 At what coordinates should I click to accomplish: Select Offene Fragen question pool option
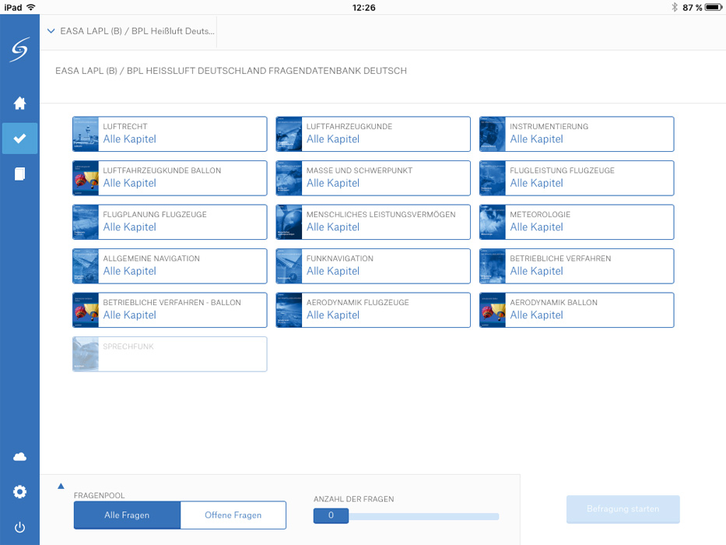tap(233, 515)
